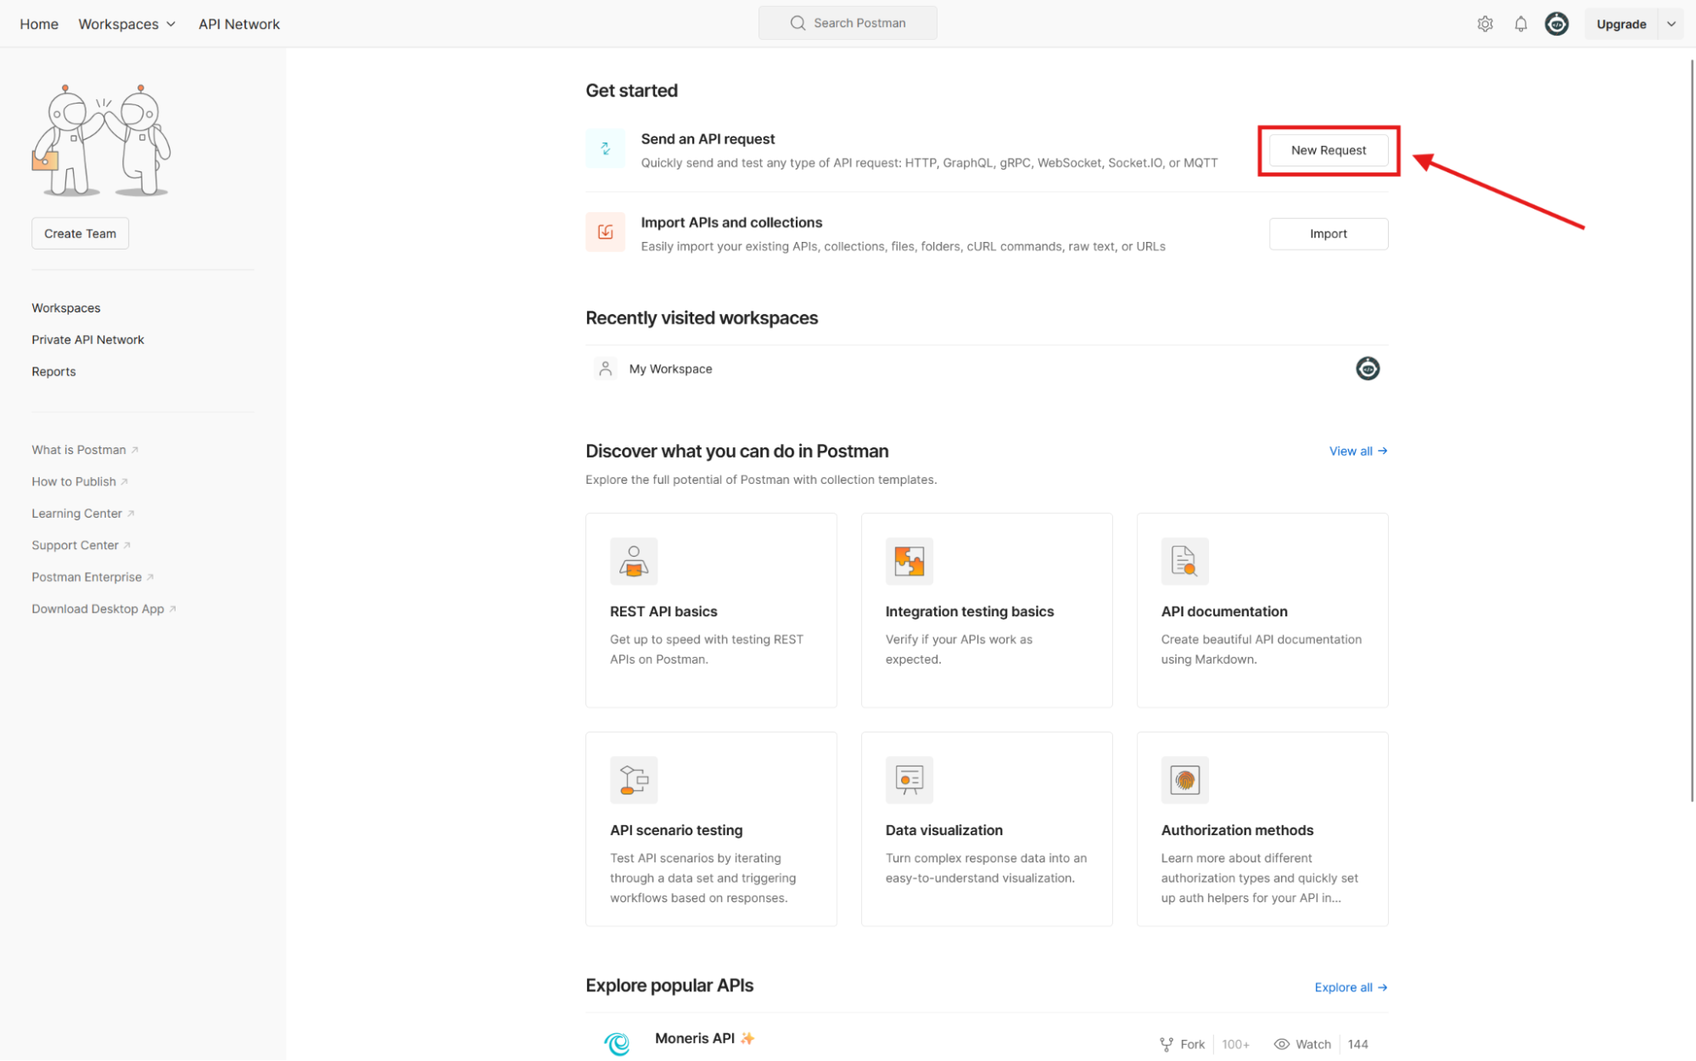Click the Import APIs and collections icon
1696x1061 pixels.
605,232
